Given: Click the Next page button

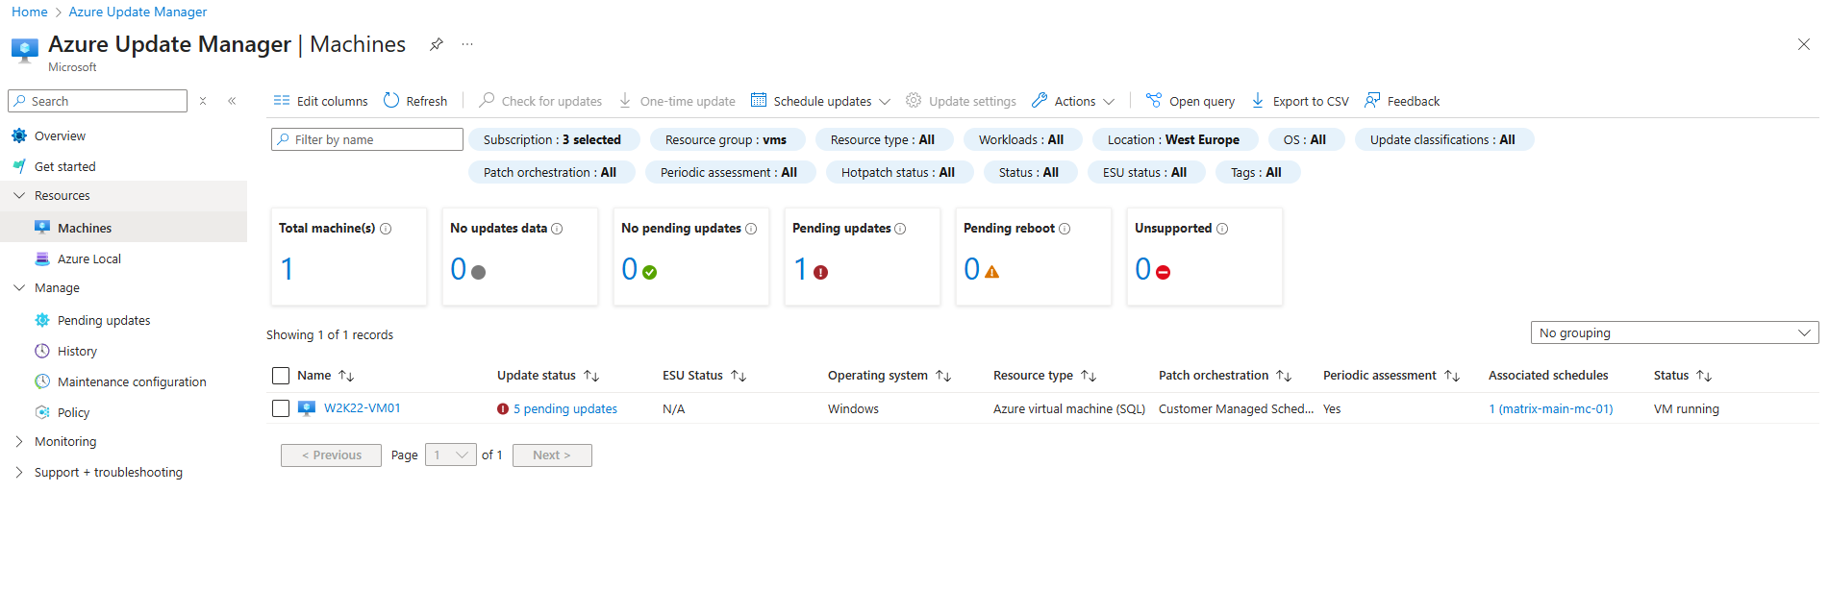Looking at the screenshot, I should (552, 455).
